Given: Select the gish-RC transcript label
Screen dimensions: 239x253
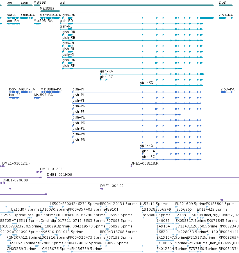Looking at the screenshot, I should pos(106,77).
